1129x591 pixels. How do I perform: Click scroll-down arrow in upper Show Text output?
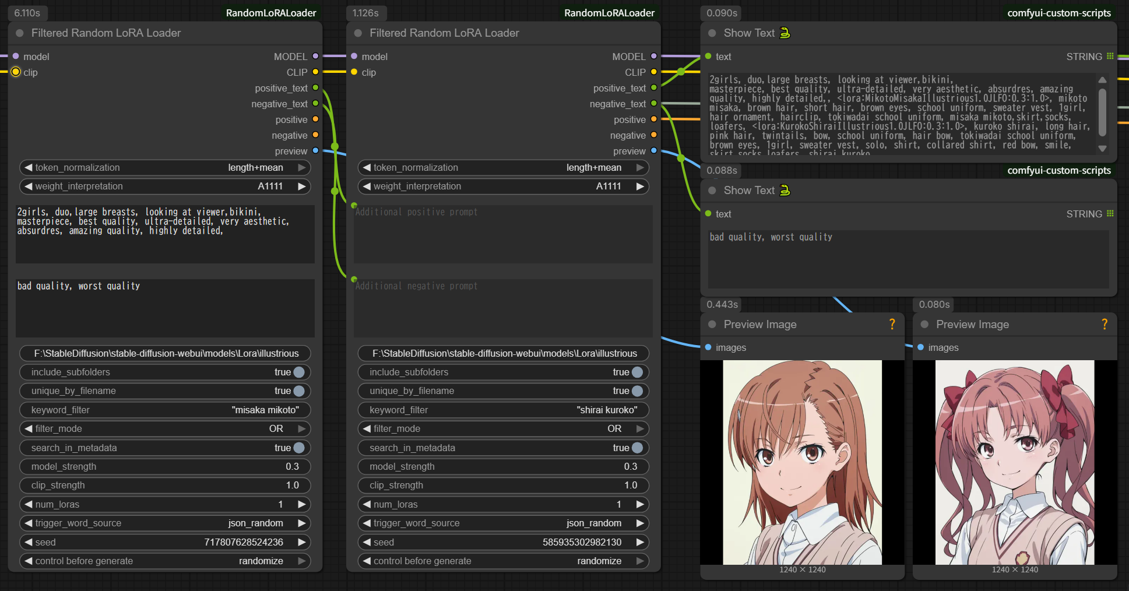point(1102,149)
